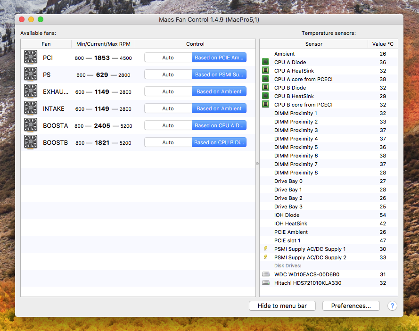Select the PCIE Ambient sensor row

(329, 232)
